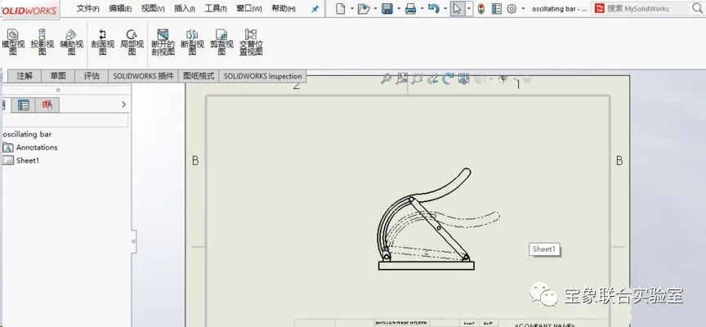Create a Detail View (局部视图)

click(x=132, y=42)
